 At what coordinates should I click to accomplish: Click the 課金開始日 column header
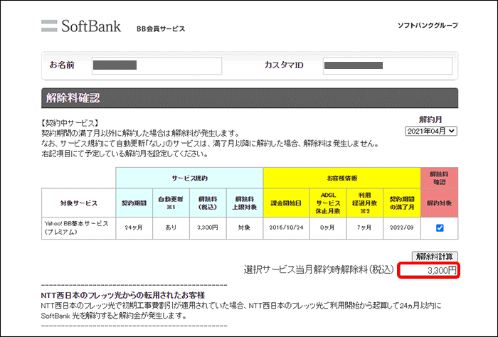coord(286,203)
